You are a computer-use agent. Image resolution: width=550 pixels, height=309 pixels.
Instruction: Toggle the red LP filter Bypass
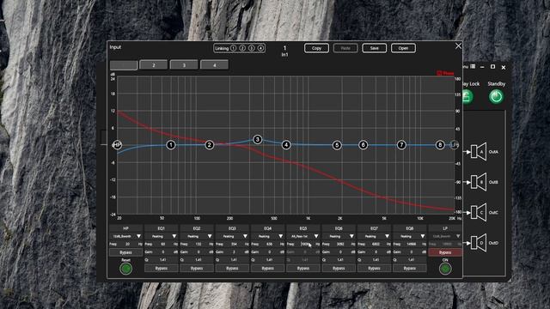(445, 252)
